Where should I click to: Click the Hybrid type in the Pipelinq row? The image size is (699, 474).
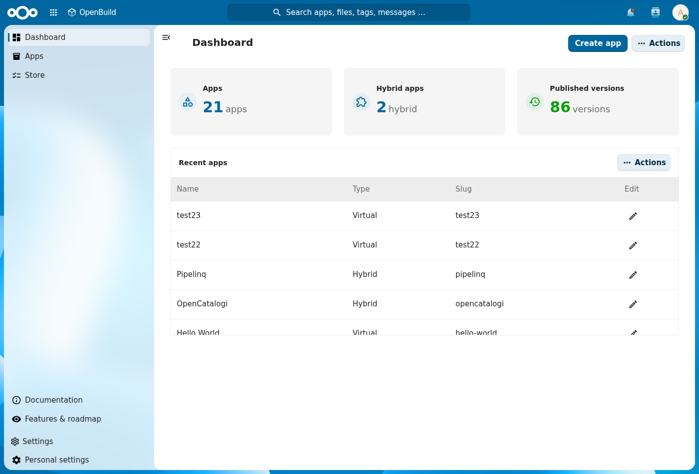(x=365, y=274)
